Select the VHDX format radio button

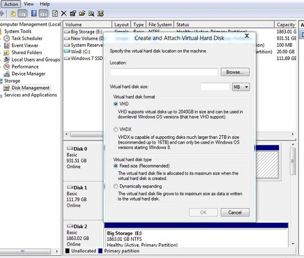[x=116, y=129]
